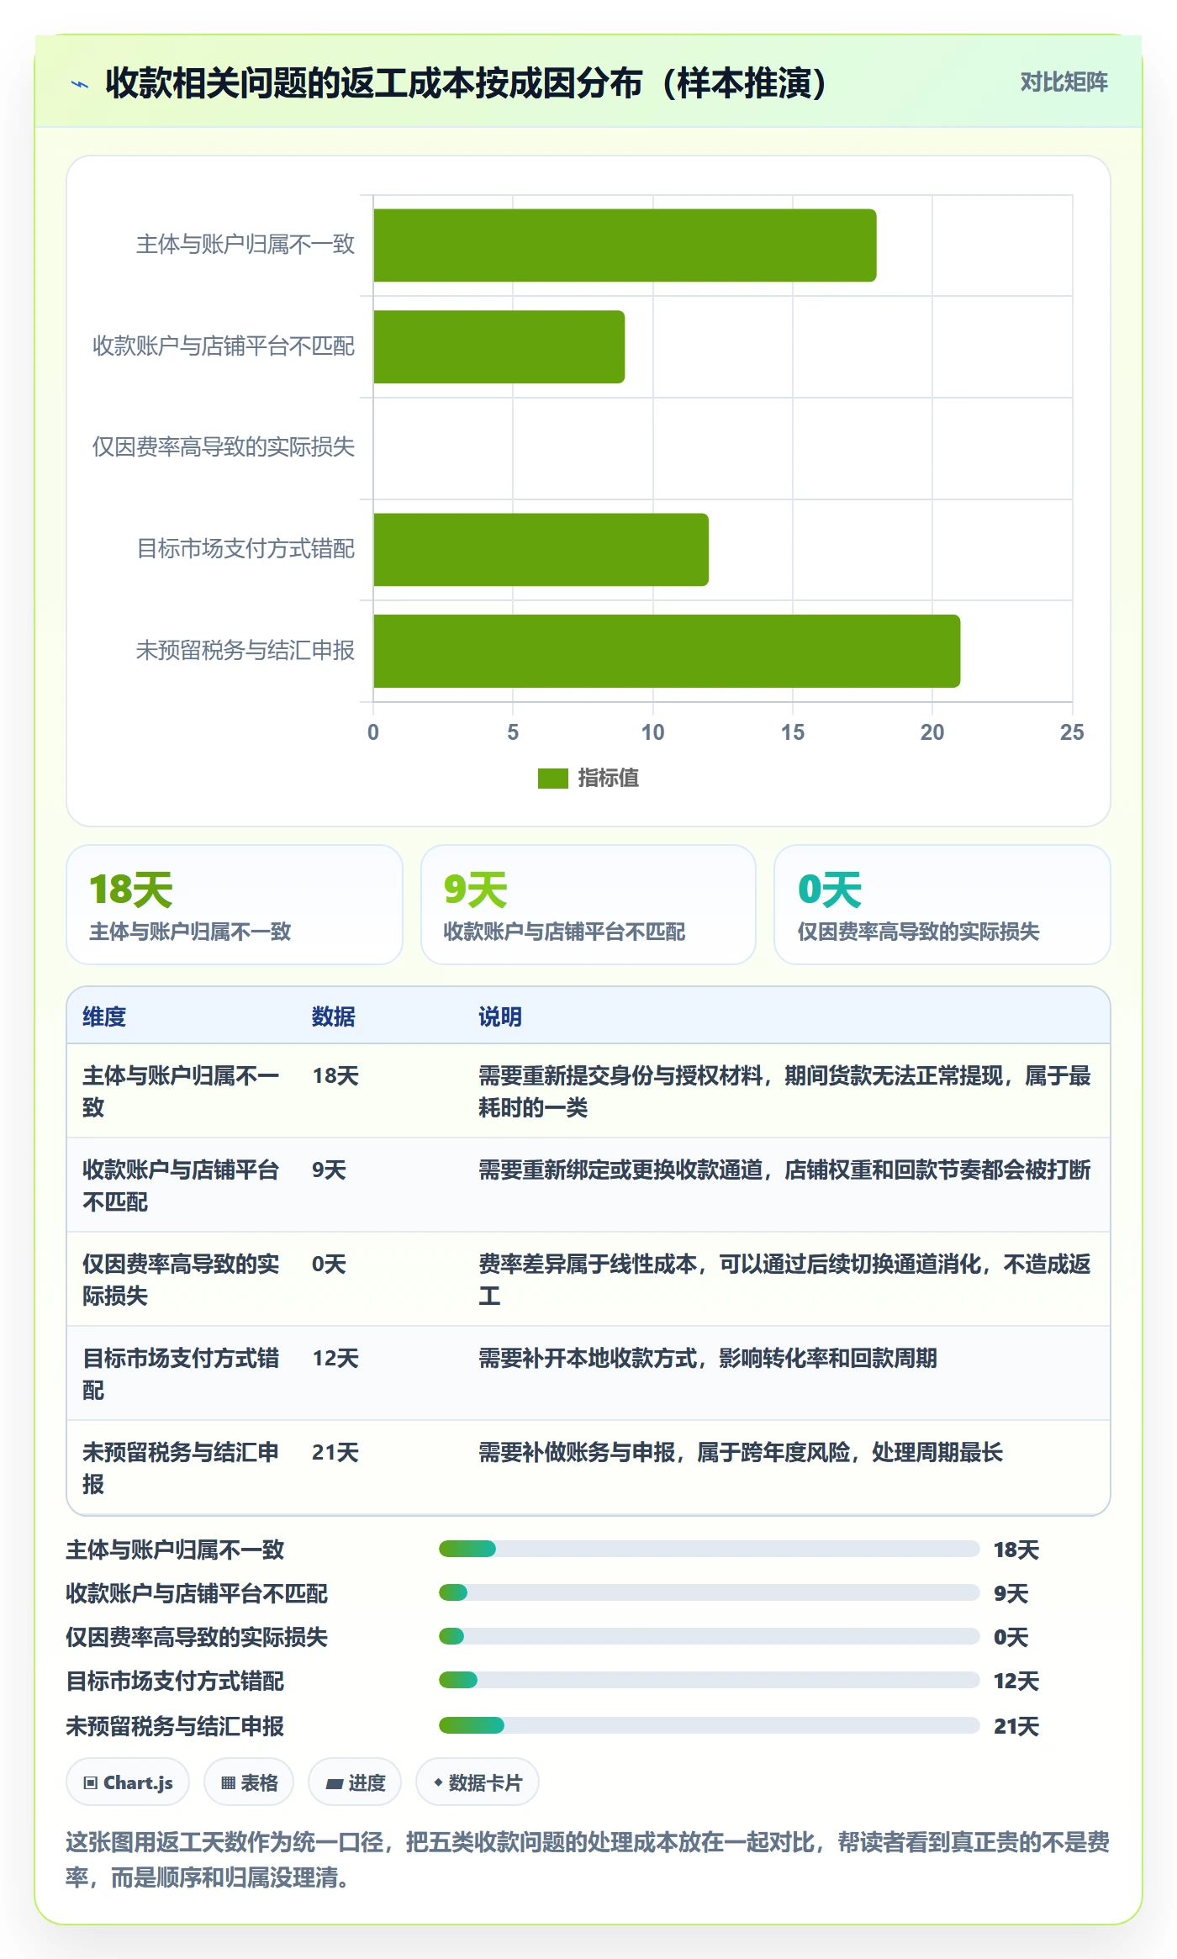Click the x-axis tick label 20
The width and height of the screenshot is (1177, 1959).
(932, 732)
